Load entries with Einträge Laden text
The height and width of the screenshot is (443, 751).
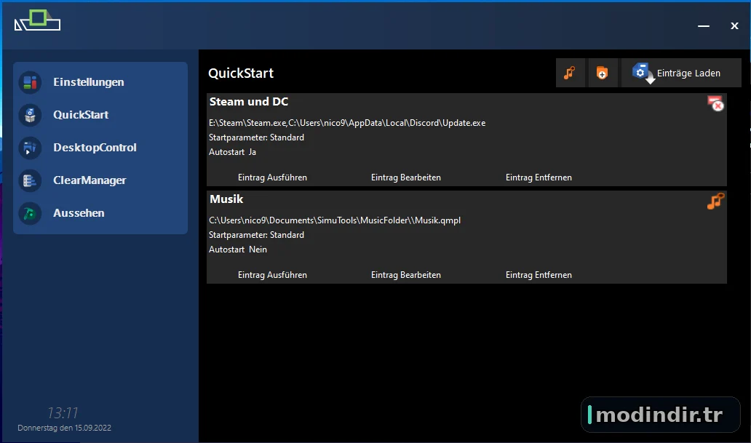tap(688, 73)
